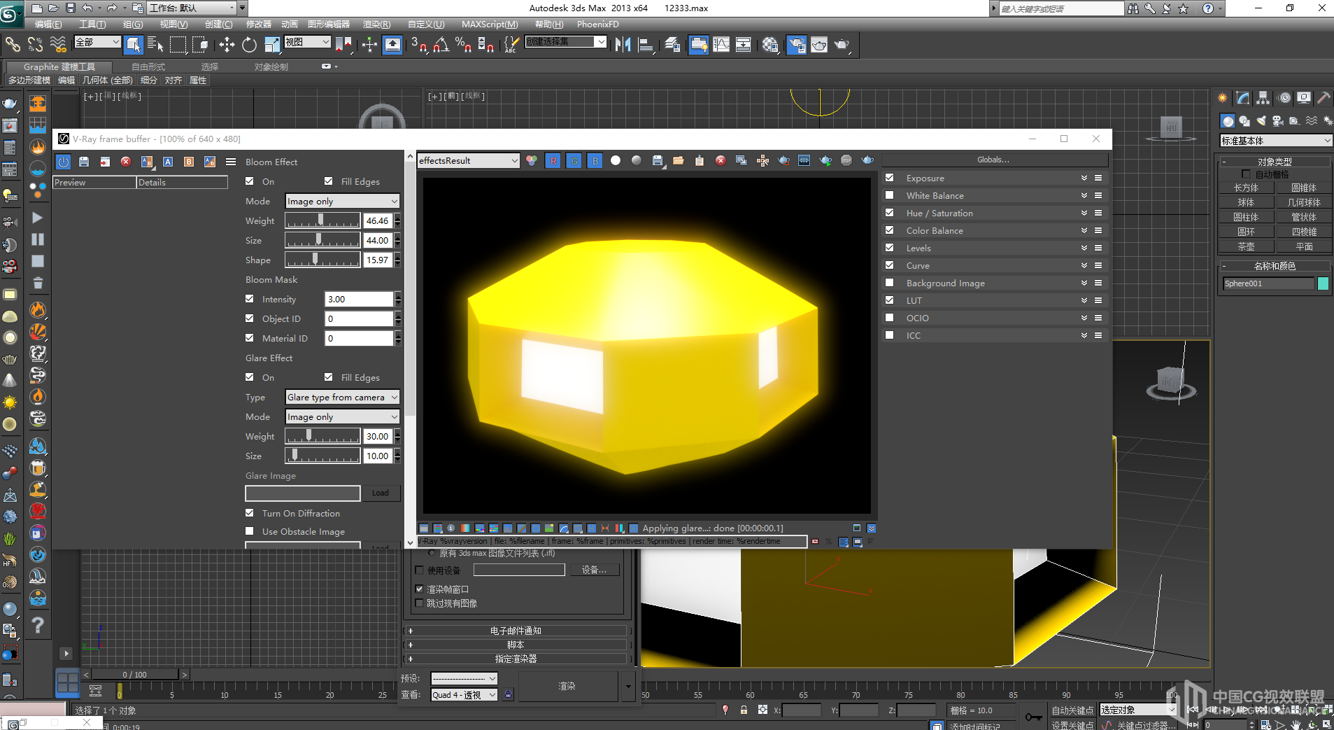The height and width of the screenshot is (730, 1334).
Task: Enable White Balance correction checkbox
Action: tap(890, 195)
